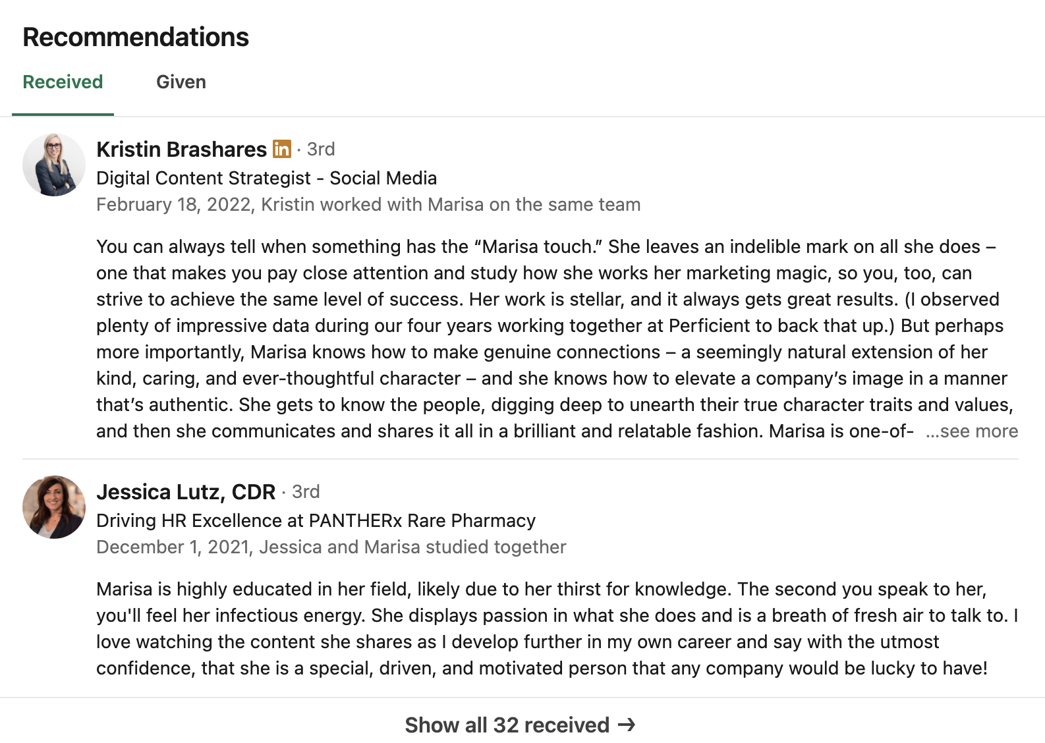Click Show all 32 received
Screen dimensions: 1045x743
coord(507,725)
